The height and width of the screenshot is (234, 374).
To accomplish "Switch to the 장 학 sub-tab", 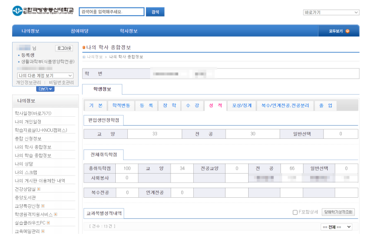I will 169,106.
